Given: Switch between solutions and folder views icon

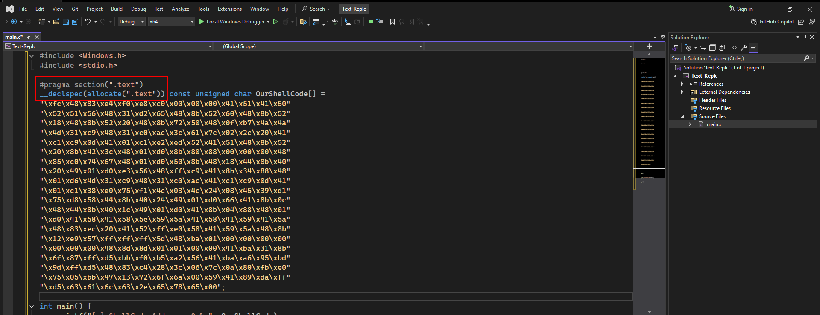Looking at the screenshot, I should coord(676,48).
